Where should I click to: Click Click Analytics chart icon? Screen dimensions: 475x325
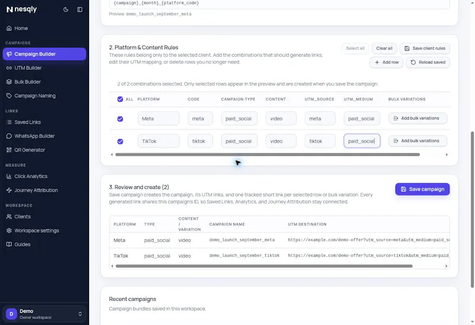coord(9,176)
